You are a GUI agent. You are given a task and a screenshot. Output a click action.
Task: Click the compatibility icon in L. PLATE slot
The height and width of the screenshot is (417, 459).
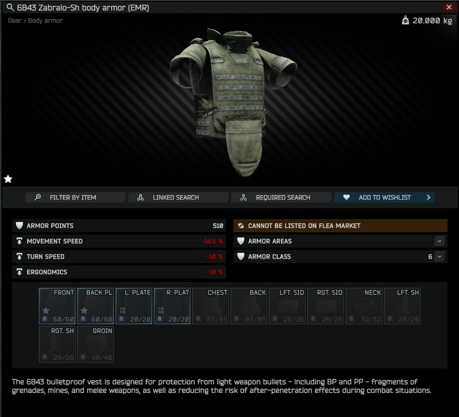(x=122, y=310)
